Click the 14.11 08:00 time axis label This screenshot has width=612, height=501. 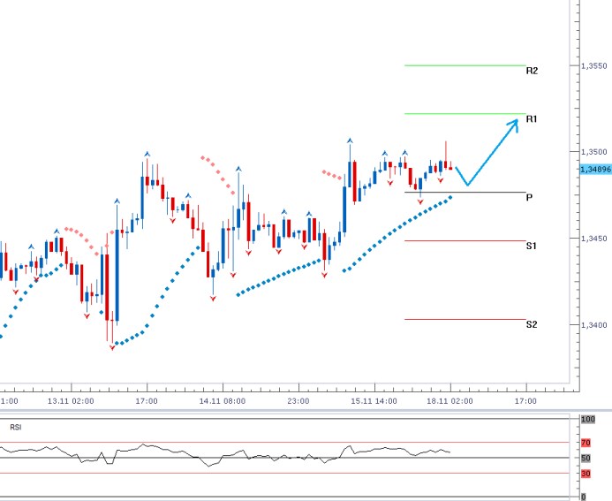click(223, 401)
